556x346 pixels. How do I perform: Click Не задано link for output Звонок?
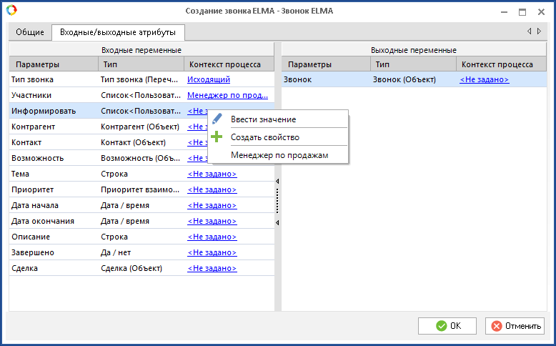(x=485, y=79)
